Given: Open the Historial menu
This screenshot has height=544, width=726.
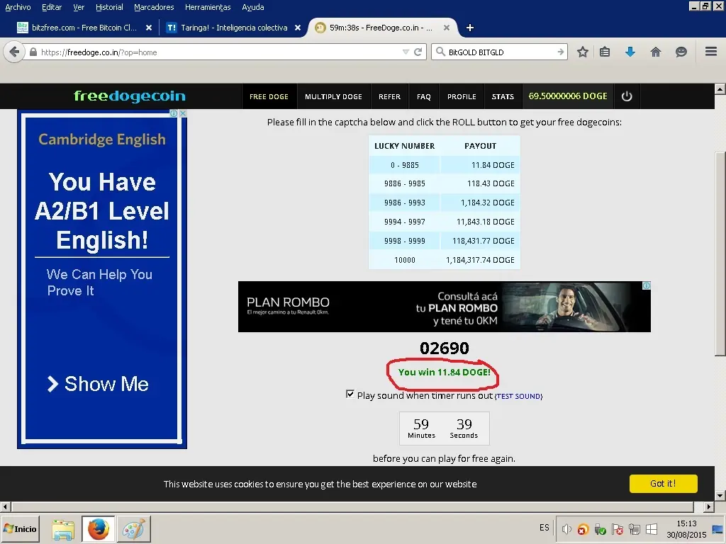Looking at the screenshot, I should click(109, 7).
